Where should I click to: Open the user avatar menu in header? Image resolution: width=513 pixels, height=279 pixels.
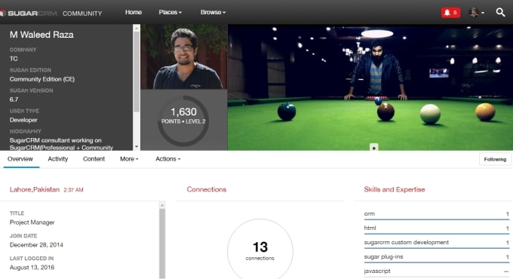click(x=476, y=12)
